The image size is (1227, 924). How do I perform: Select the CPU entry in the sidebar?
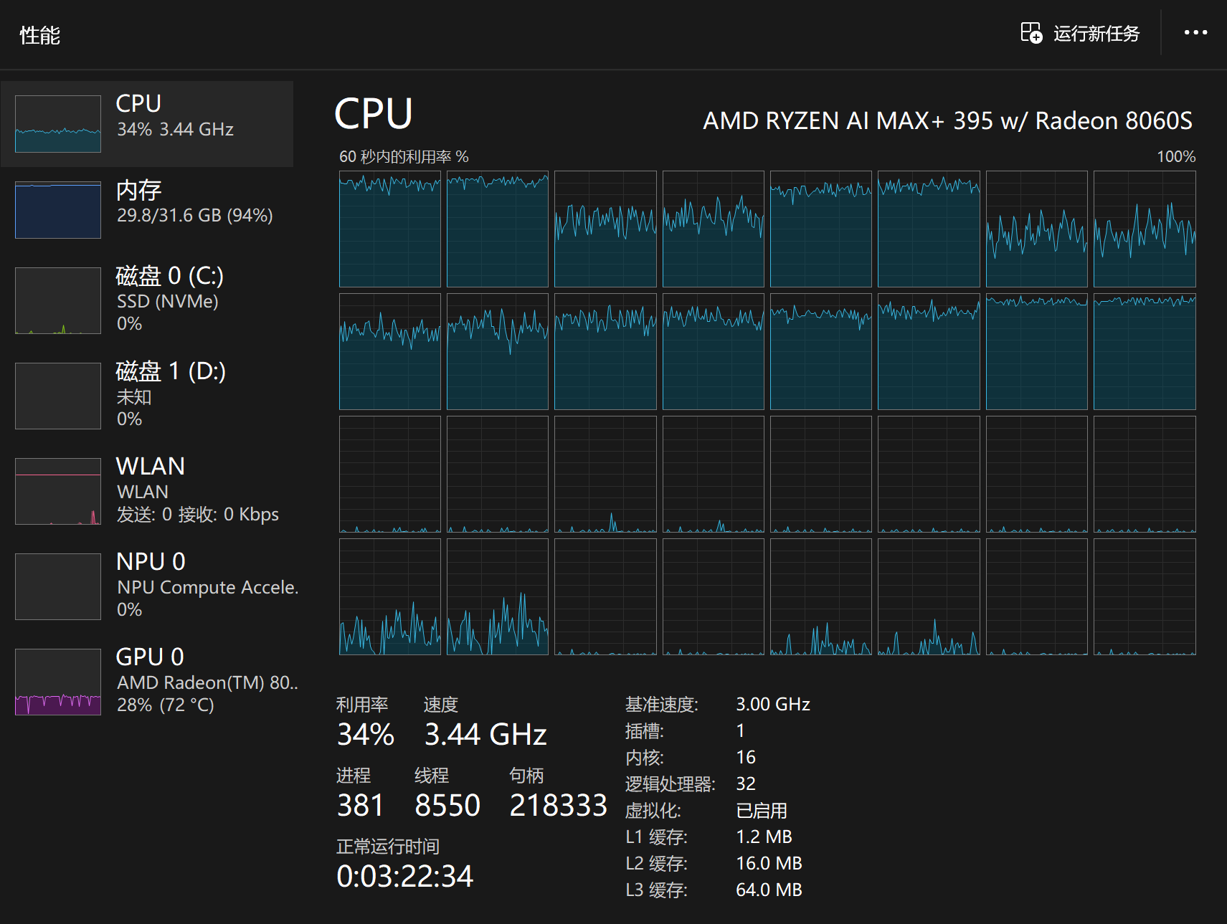[147, 123]
